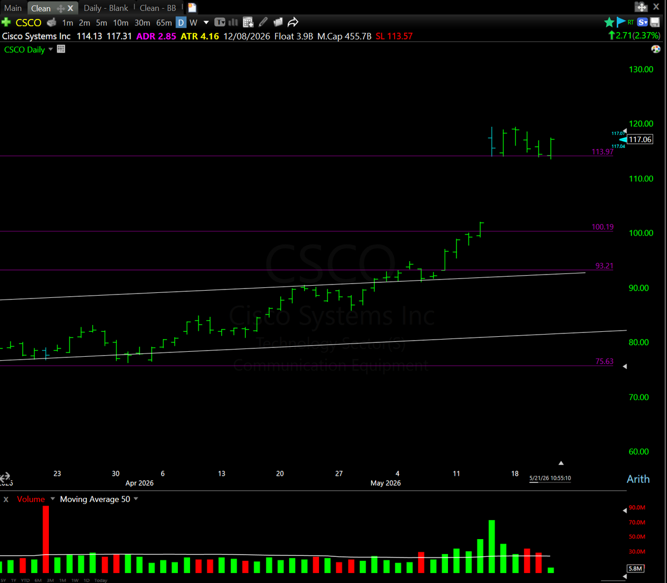Viewport: 667px width, 583px height.
Task: Click the share arrow icon
Action: coord(293,22)
